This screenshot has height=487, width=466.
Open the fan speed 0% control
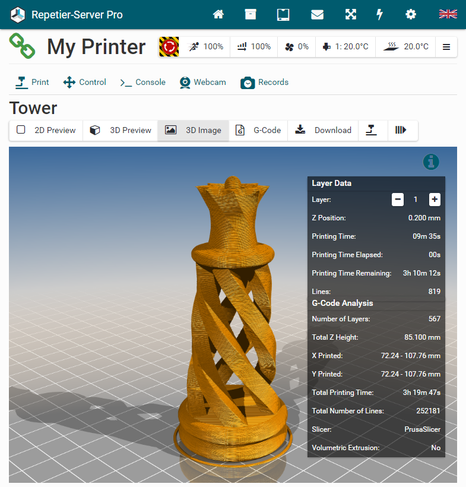[x=297, y=46]
